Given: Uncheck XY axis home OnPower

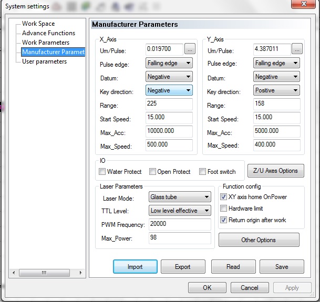Looking at the screenshot, I should tap(223, 197).
